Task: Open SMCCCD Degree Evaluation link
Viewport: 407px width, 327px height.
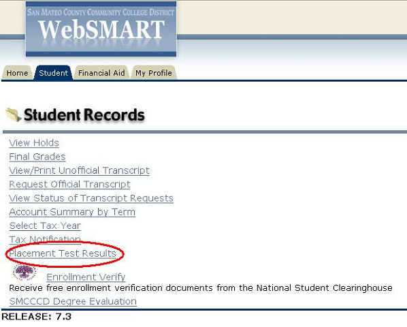Action: (x=73, y=301)
